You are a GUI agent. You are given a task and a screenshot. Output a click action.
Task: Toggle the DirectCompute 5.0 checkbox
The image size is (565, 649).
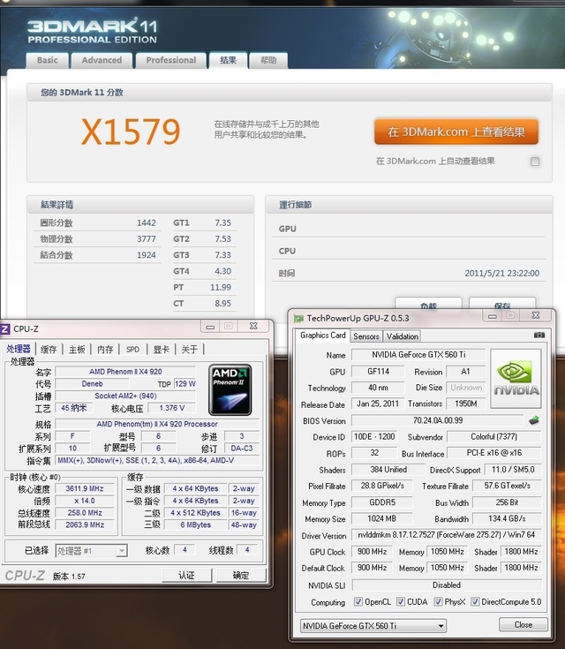[x=475, y=601]
